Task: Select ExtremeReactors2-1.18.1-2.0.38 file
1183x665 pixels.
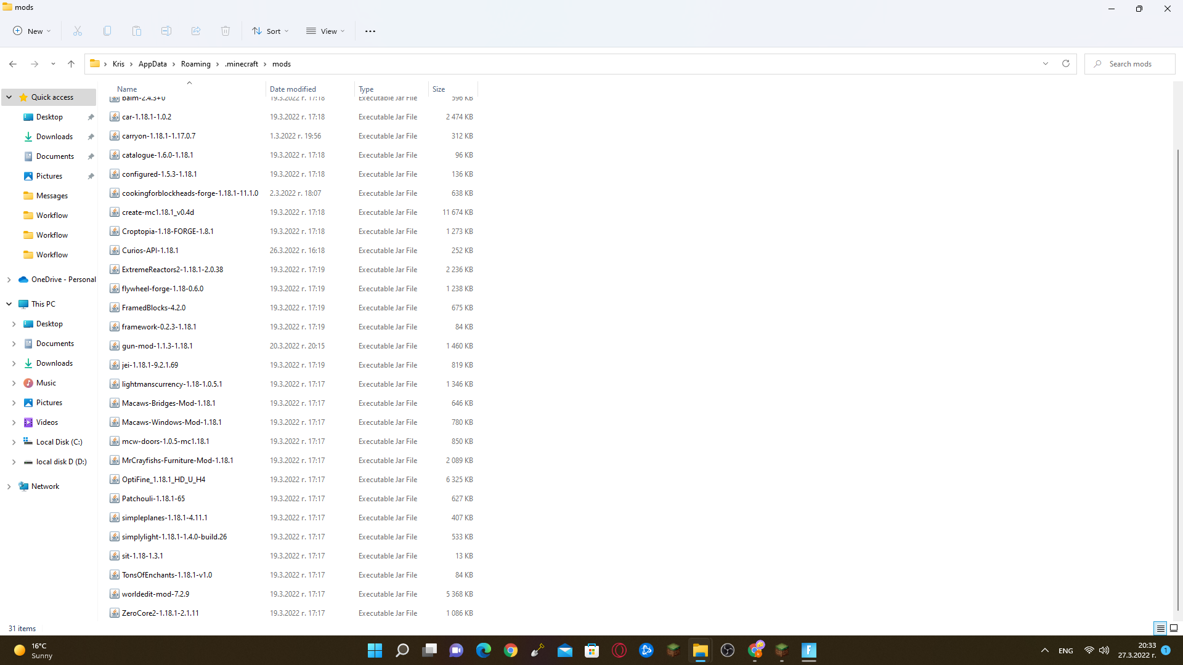Action: [x=173, y=270]
